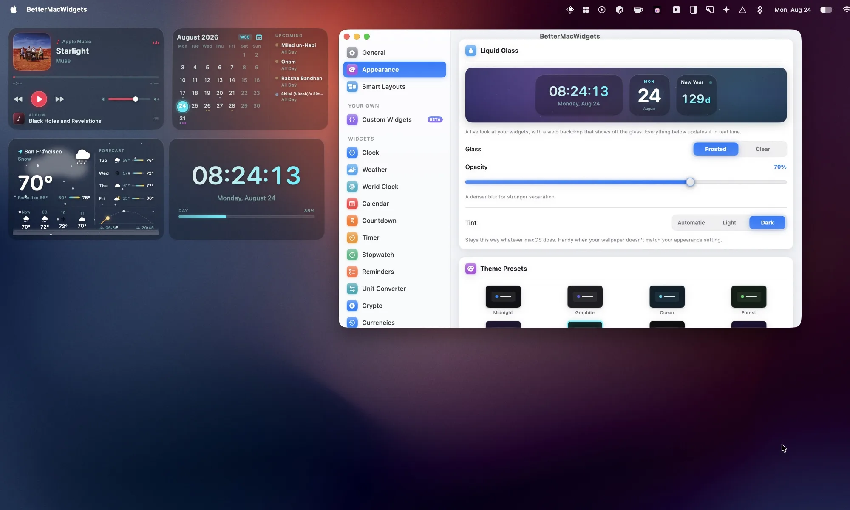Click the Opacity slider handle
The image size is (850, 510).
(690, 182)
